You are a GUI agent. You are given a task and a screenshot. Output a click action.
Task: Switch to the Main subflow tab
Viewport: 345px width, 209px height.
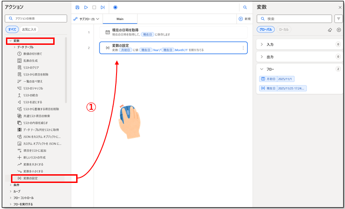point(120,19)
